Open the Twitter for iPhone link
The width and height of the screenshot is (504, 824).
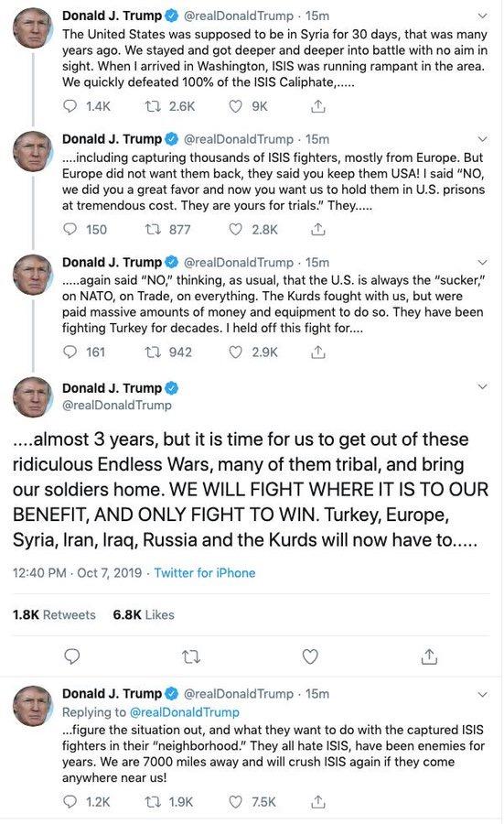(205, 573)
